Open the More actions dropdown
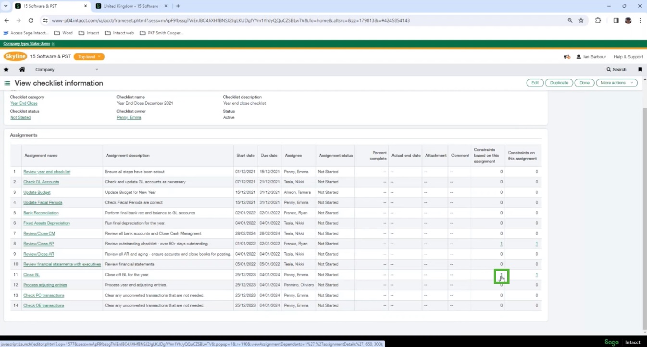 pos(616,83)
